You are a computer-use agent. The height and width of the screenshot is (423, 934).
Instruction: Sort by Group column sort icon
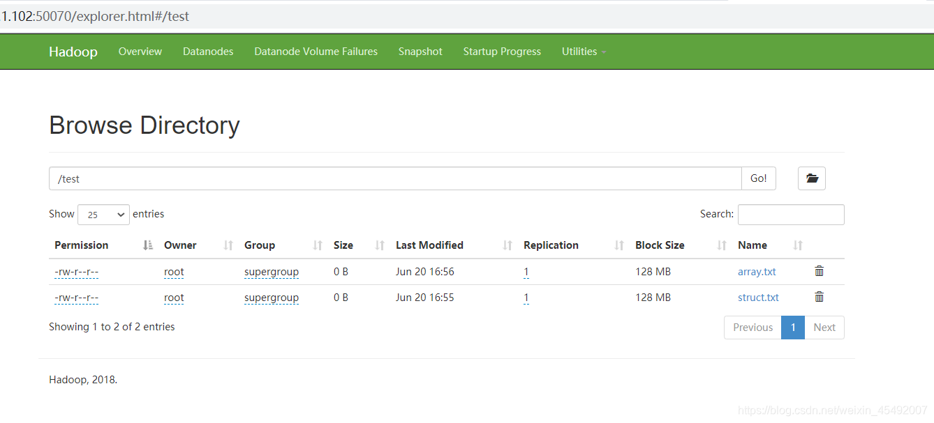(x=318, y=245)
